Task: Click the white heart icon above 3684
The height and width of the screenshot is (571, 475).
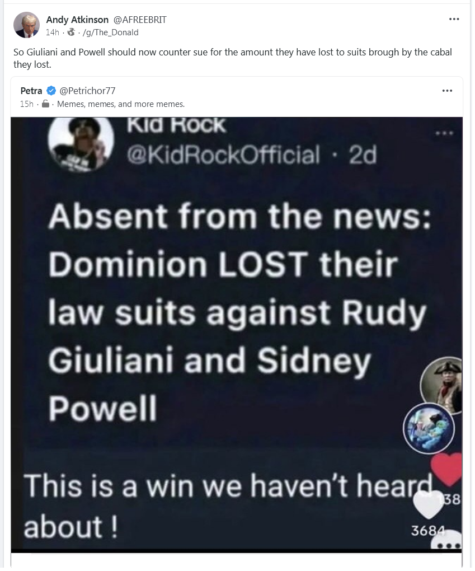Action: click(427, 505)
